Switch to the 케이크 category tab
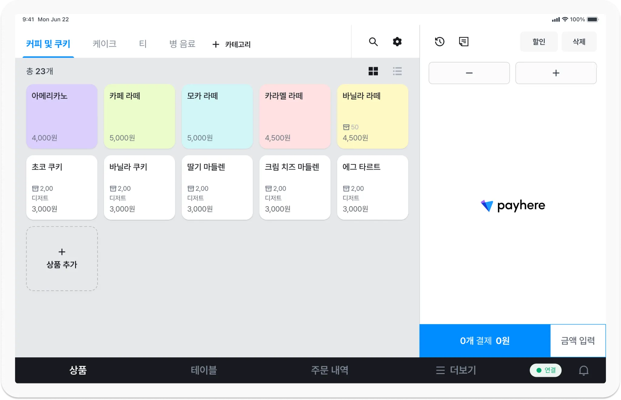The height and width of the screenshot is (400, 621). (x=104, y=44)
